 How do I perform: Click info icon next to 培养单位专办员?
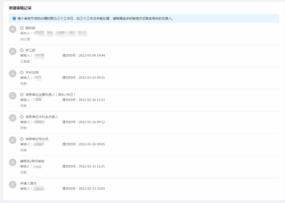[22, 139]
